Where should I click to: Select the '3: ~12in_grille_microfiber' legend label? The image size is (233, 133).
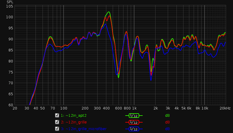pos(84,129)
